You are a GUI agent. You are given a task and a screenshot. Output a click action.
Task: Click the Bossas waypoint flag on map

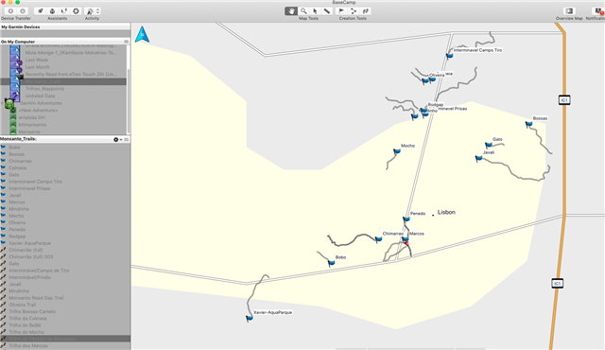tap(528, 124)
